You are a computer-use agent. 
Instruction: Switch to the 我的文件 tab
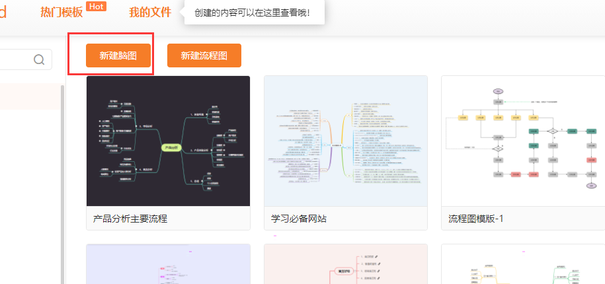149,13
